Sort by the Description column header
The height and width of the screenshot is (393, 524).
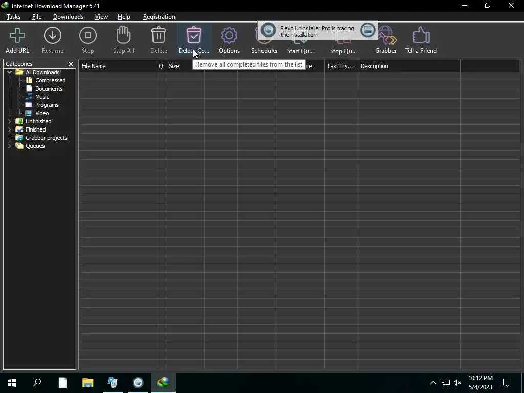tap(409, 66)
